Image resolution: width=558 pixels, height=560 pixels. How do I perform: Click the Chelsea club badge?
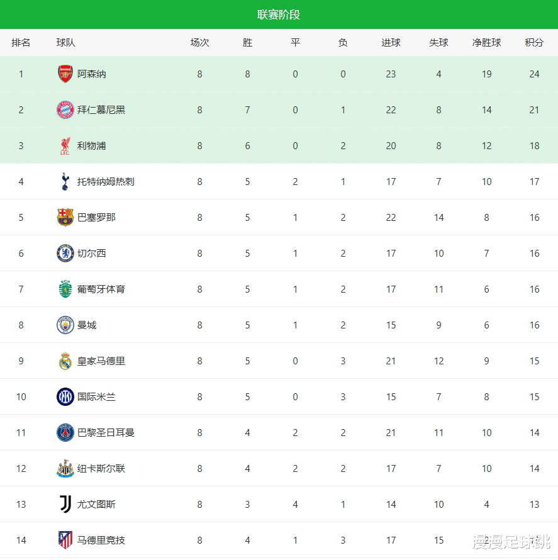pyautogui.click(x=65, y=254)
